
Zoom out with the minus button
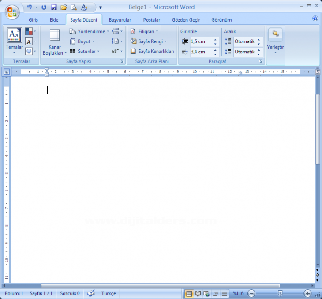point(251,293)
